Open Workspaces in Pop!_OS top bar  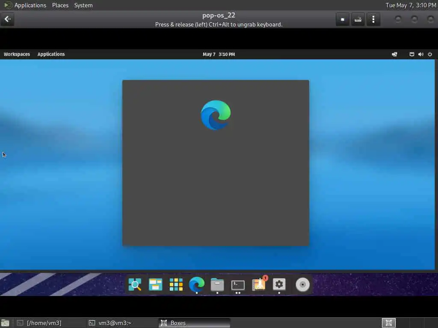17,54
